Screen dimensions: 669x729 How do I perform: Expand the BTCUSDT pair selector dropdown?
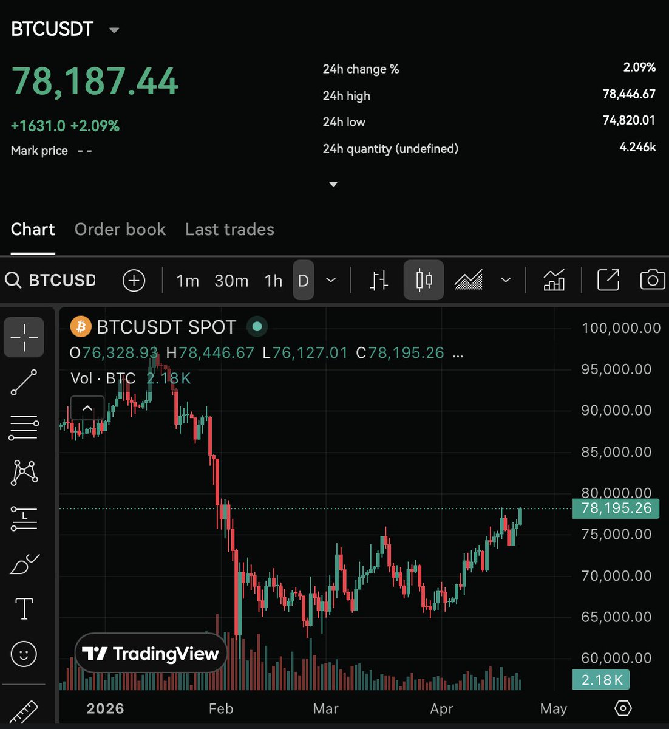114,30
